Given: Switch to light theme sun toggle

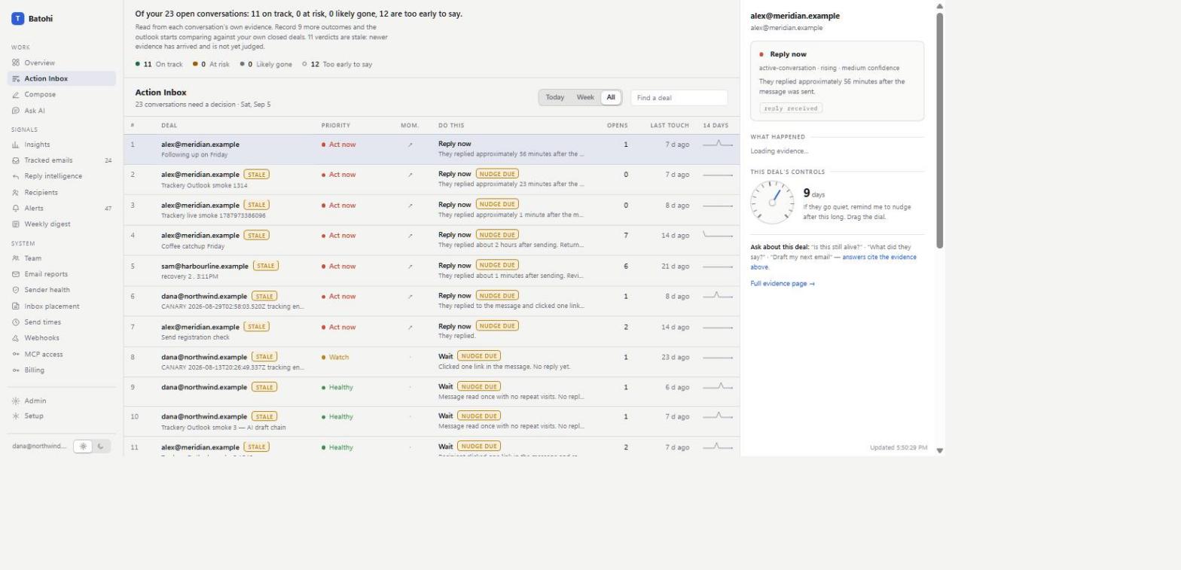Looking at the screenshot, I should point(83,447).
